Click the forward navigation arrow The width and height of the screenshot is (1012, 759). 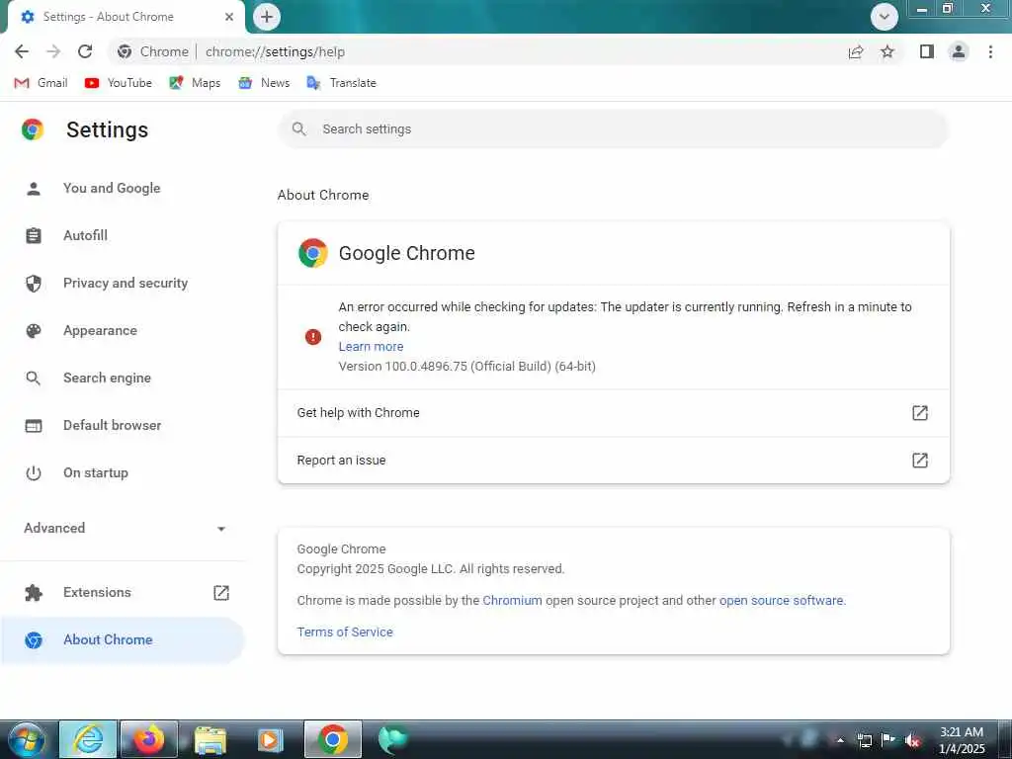[x=53, y=51]
